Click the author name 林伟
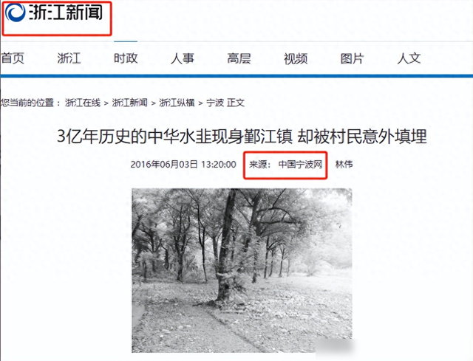This screenshot has width=473, height=361. click(x=344, y=164)
